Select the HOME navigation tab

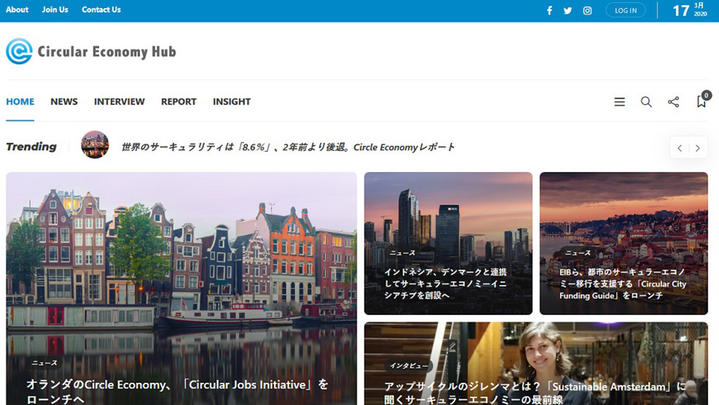[x=20, y=101]
